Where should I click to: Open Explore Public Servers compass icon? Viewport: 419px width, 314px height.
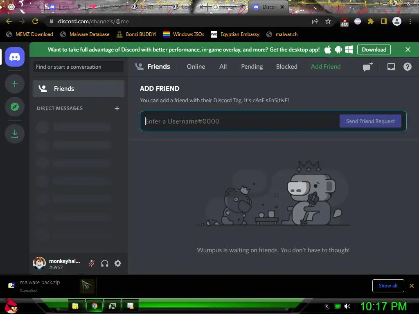pos(15,107)
